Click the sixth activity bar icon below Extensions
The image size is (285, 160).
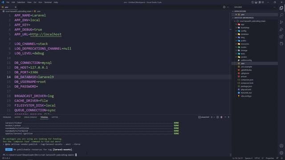(281, 44)
